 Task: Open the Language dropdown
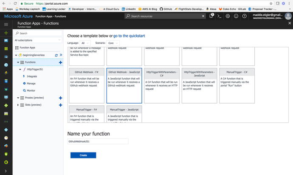pyautogui.click(x=85, y=43)
